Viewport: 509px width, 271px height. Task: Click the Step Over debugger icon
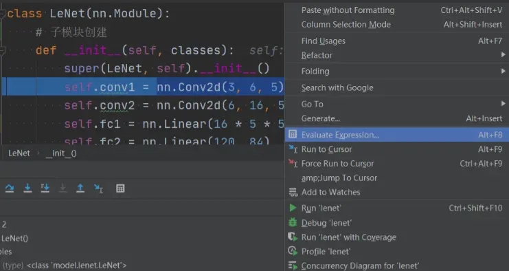(10, 188)
